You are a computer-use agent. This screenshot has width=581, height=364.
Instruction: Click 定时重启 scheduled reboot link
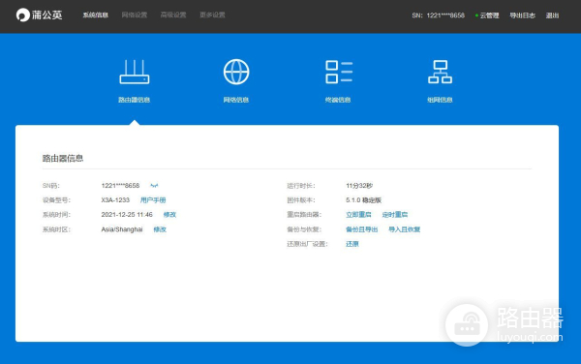[395, 214]
